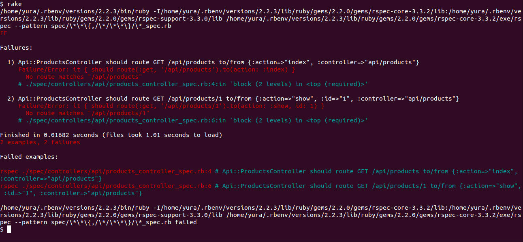Screen dimensions: 523x242
Task: Click the Failure/Error line with action: :show
Action: [171, 106]
